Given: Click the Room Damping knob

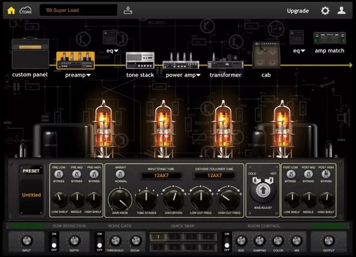Looking at the screenshot, I should (259, 240).
